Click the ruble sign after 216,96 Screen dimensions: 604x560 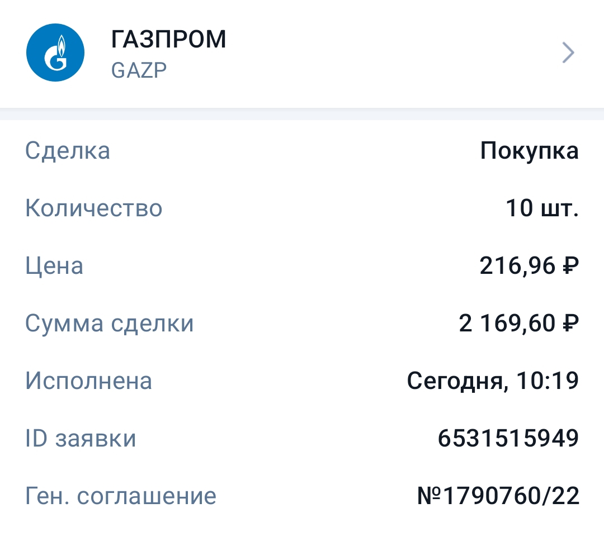pyautogui.click(x=569, y=267)
